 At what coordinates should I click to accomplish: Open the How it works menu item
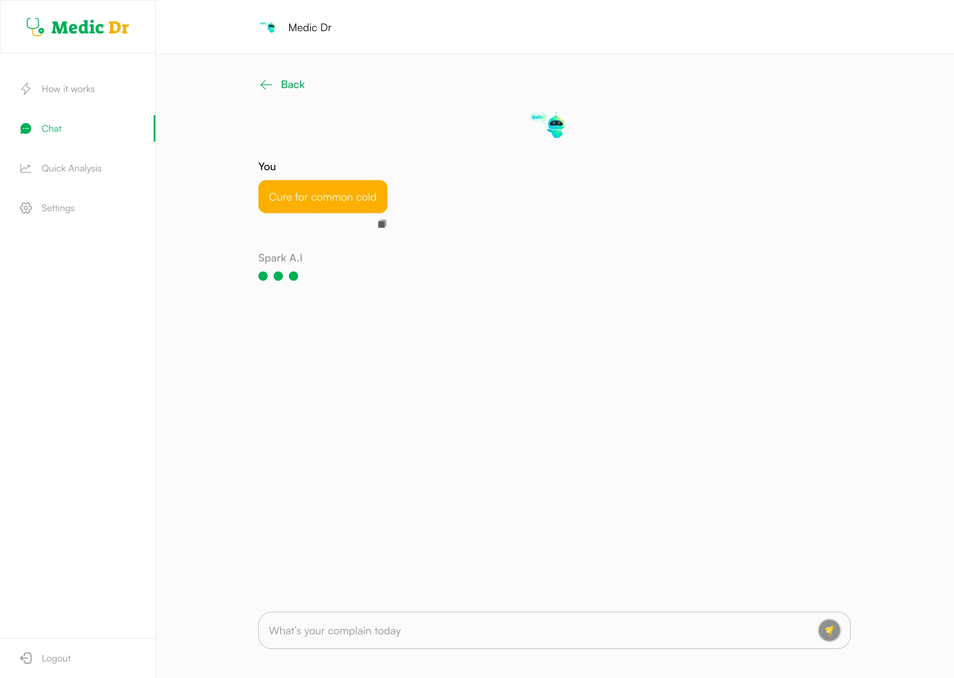coord(68,89)
